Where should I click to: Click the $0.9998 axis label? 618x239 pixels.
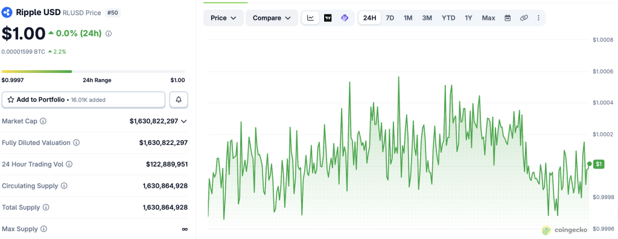603,197
